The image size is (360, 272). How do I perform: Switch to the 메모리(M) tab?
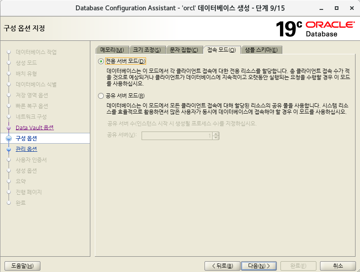click(x=112, y=50)
